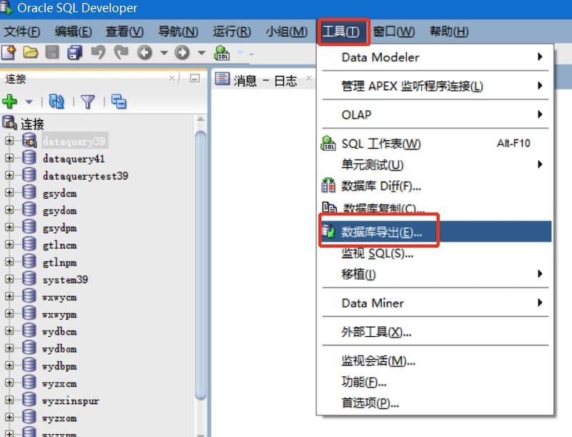572x437 pixels.
Task: Choose 监视会话(M) menu item
Action: click(435, 360)
